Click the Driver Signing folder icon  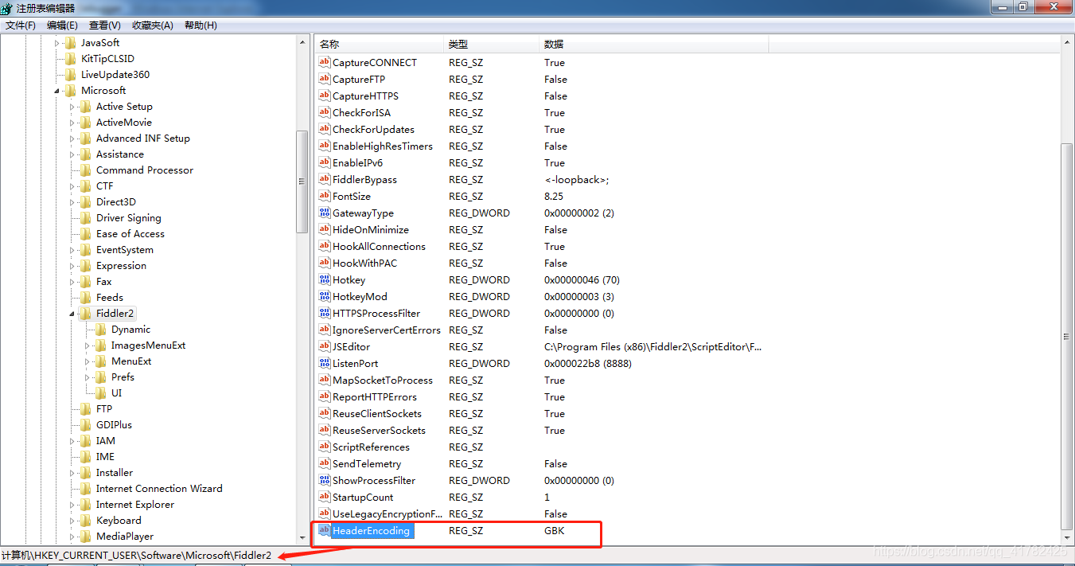pos(86,218)
